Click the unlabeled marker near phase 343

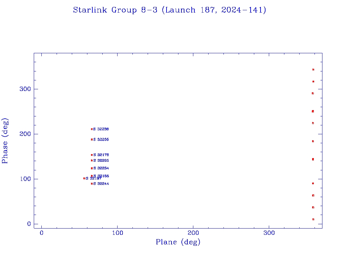tap(313, 69)
